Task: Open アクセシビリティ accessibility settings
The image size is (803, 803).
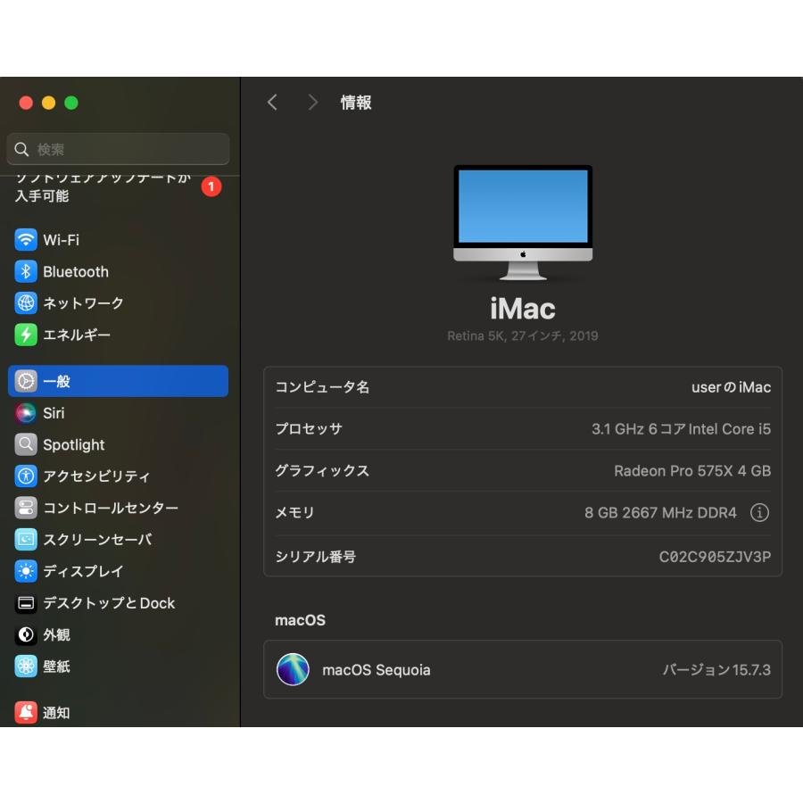Action: coord(118,476)
